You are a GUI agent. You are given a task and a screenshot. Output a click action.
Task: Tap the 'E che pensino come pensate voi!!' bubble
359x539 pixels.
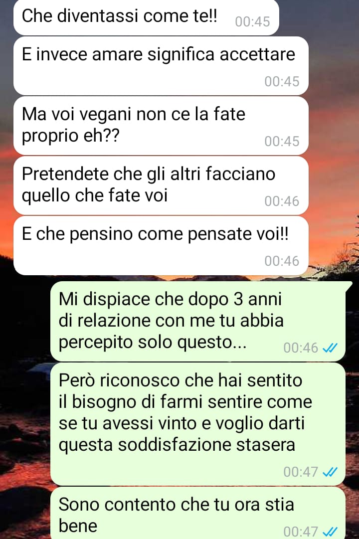click(161, 245)
